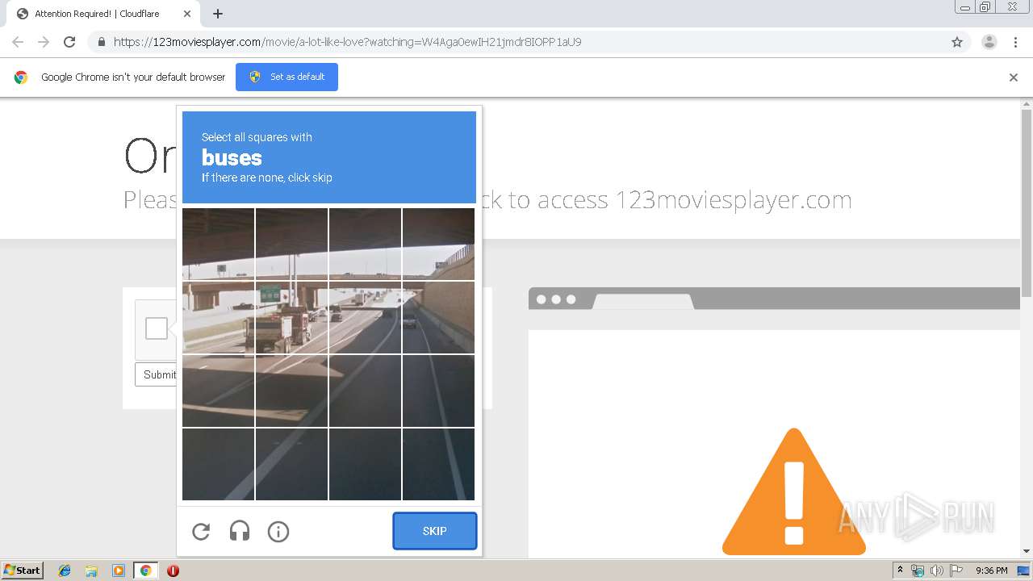This screenshot has height=581, width=1033.
Task: Open Action Center flag icon
Action: 956,571
